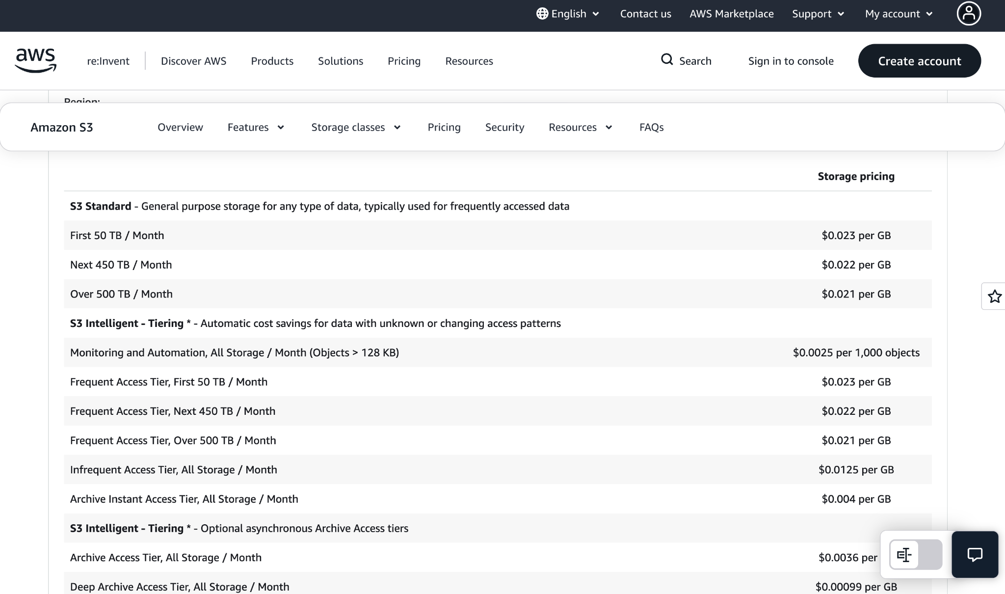Open the Solutions menu

[341, 61]
